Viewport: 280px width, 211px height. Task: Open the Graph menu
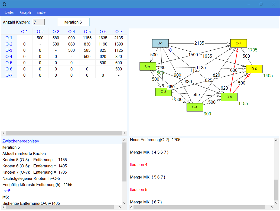pyautogui.click(x=25, y=12)
